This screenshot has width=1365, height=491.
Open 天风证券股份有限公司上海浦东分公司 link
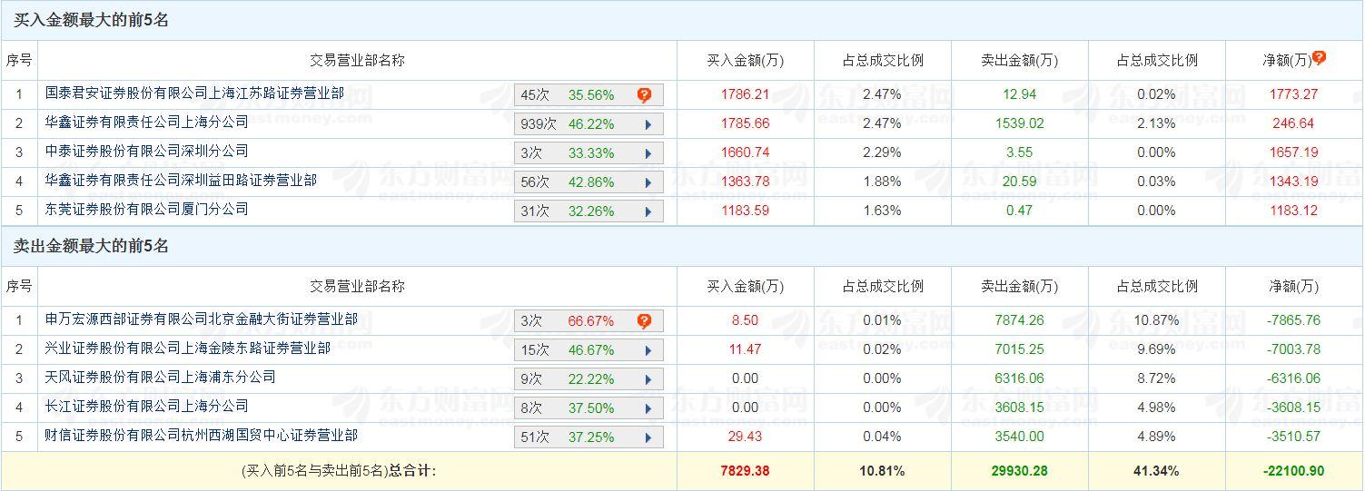point(161,377)
